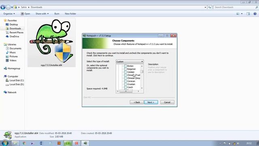Screen dimensions: 259x146
Task: Open the recent locations dropdown arrow
Action: (x=12, y=7)
